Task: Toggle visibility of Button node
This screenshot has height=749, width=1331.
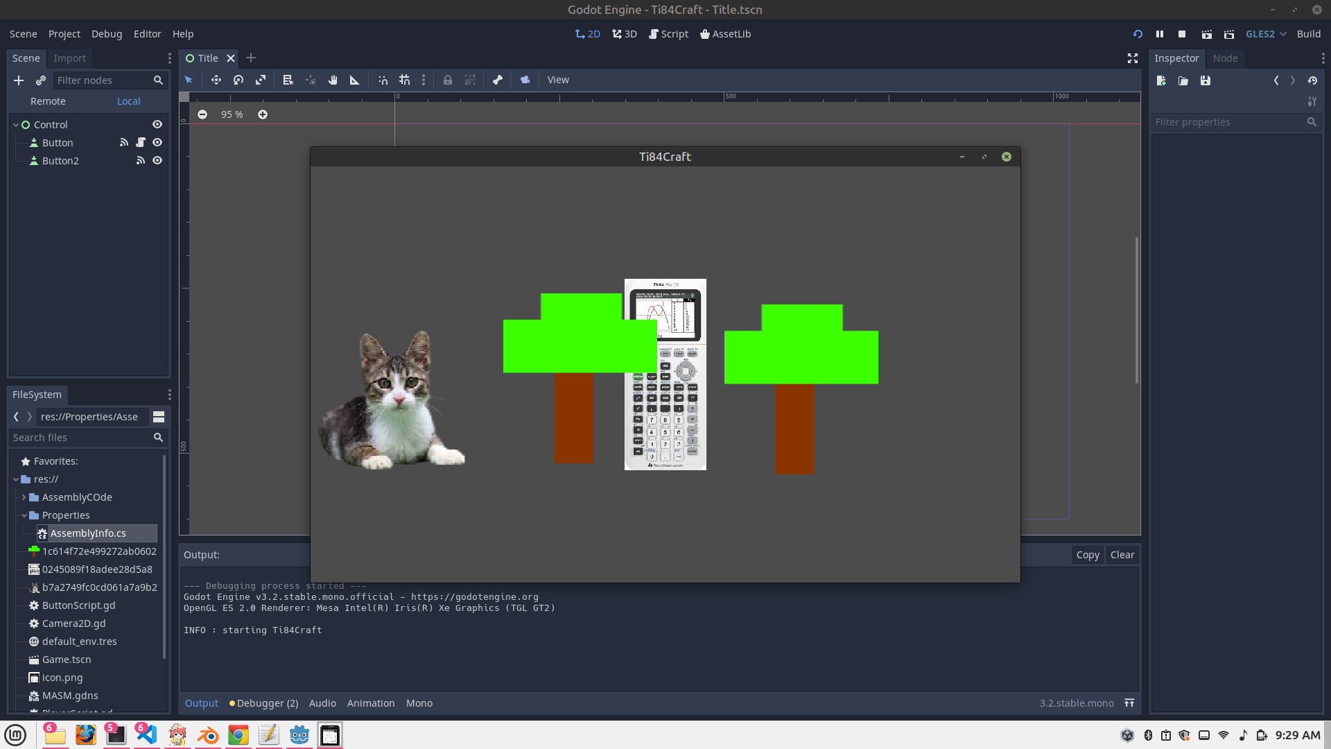Action: (157, 143)
